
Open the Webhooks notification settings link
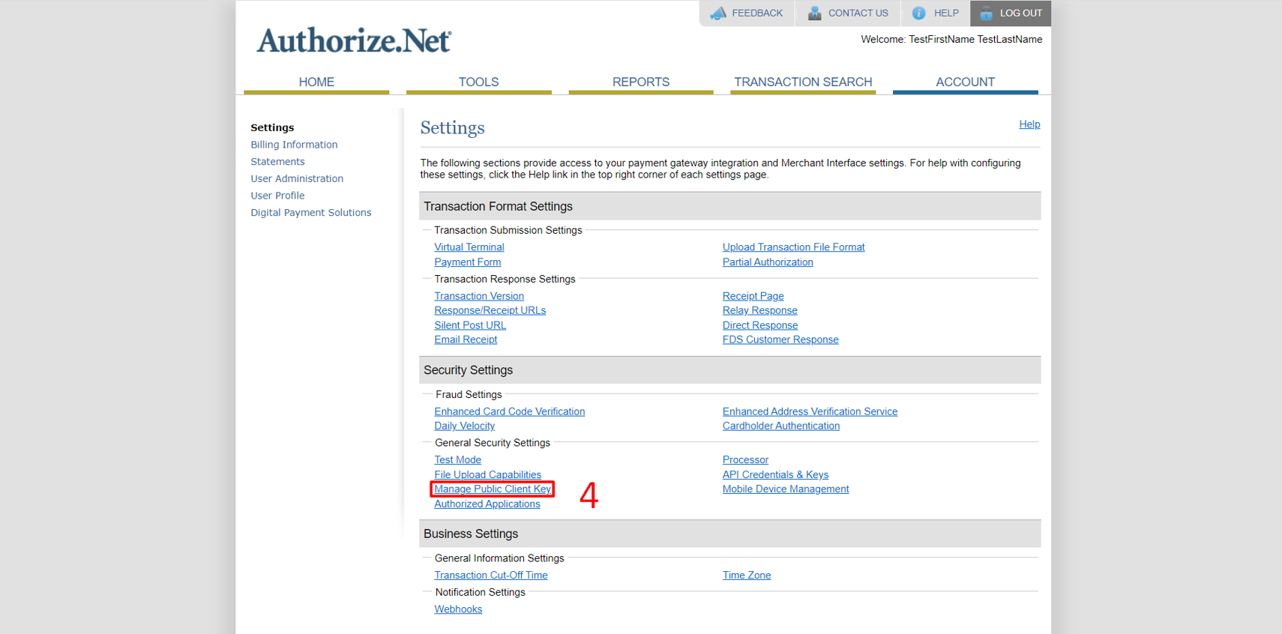tap(458, 609)
